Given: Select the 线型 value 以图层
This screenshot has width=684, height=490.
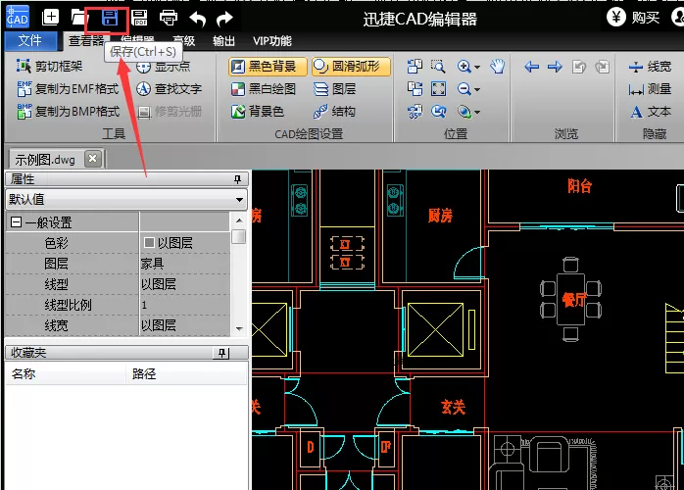Looking at the screenshot, I should click(x=185, y=284).
